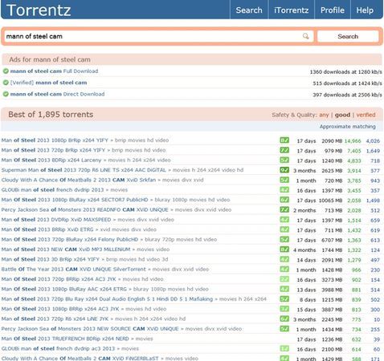Open 'mann of steel cam Direct Download' ad
Viewport: 384px width, 361px height.
(57, 94)
